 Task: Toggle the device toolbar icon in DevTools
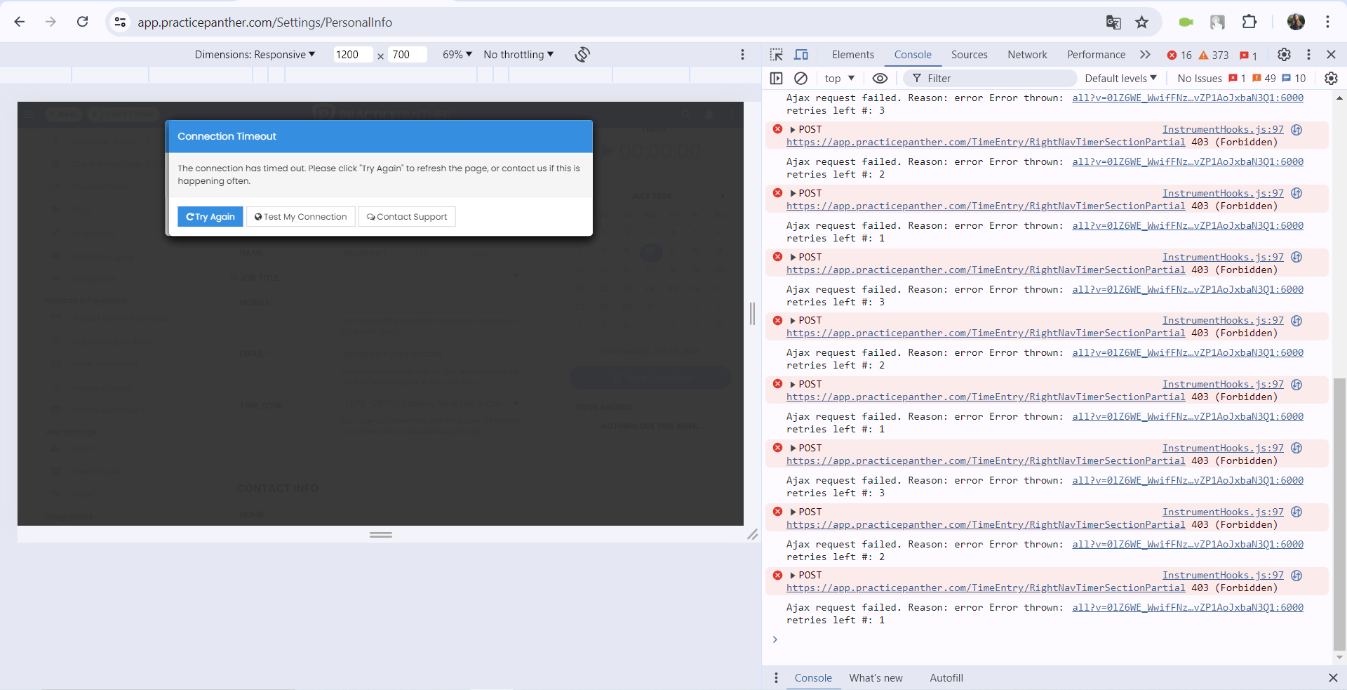801,55
